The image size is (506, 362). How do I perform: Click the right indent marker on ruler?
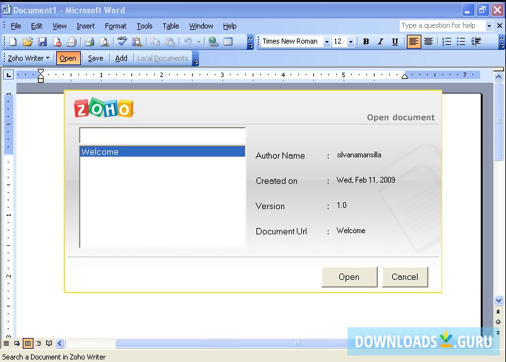[404, 76]
